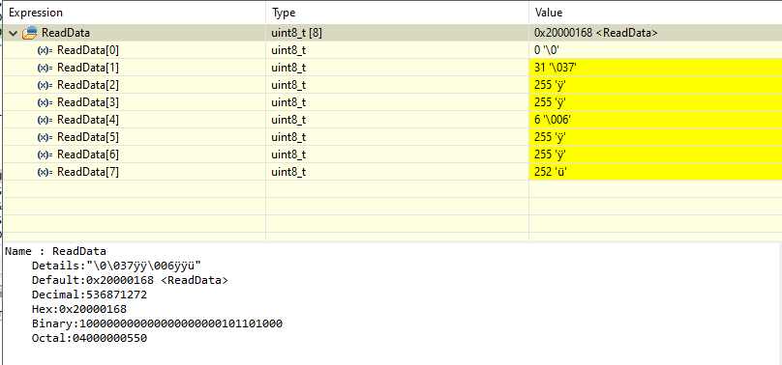
Task: Click the Value column header
Action: click(x=655, y=13)
